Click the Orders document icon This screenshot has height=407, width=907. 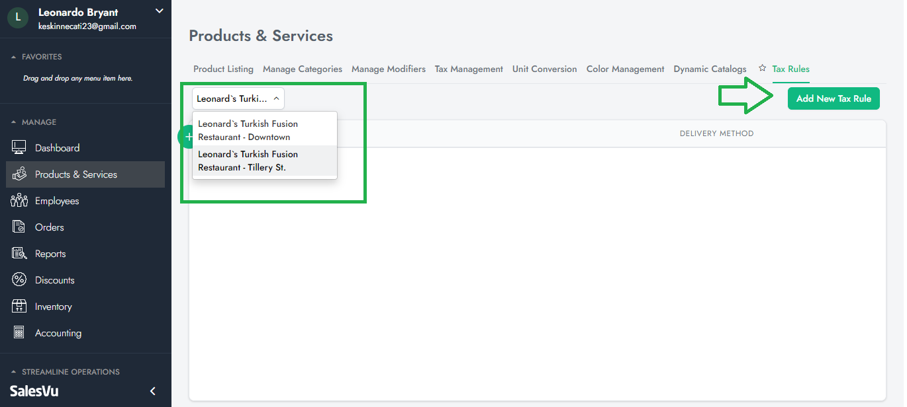[19, 227]
